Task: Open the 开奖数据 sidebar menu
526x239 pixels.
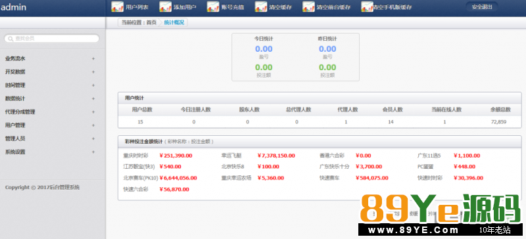Action: [15, 72]
